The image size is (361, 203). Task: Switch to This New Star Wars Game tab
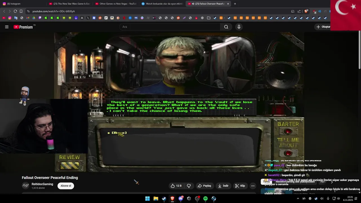(69, 4)
